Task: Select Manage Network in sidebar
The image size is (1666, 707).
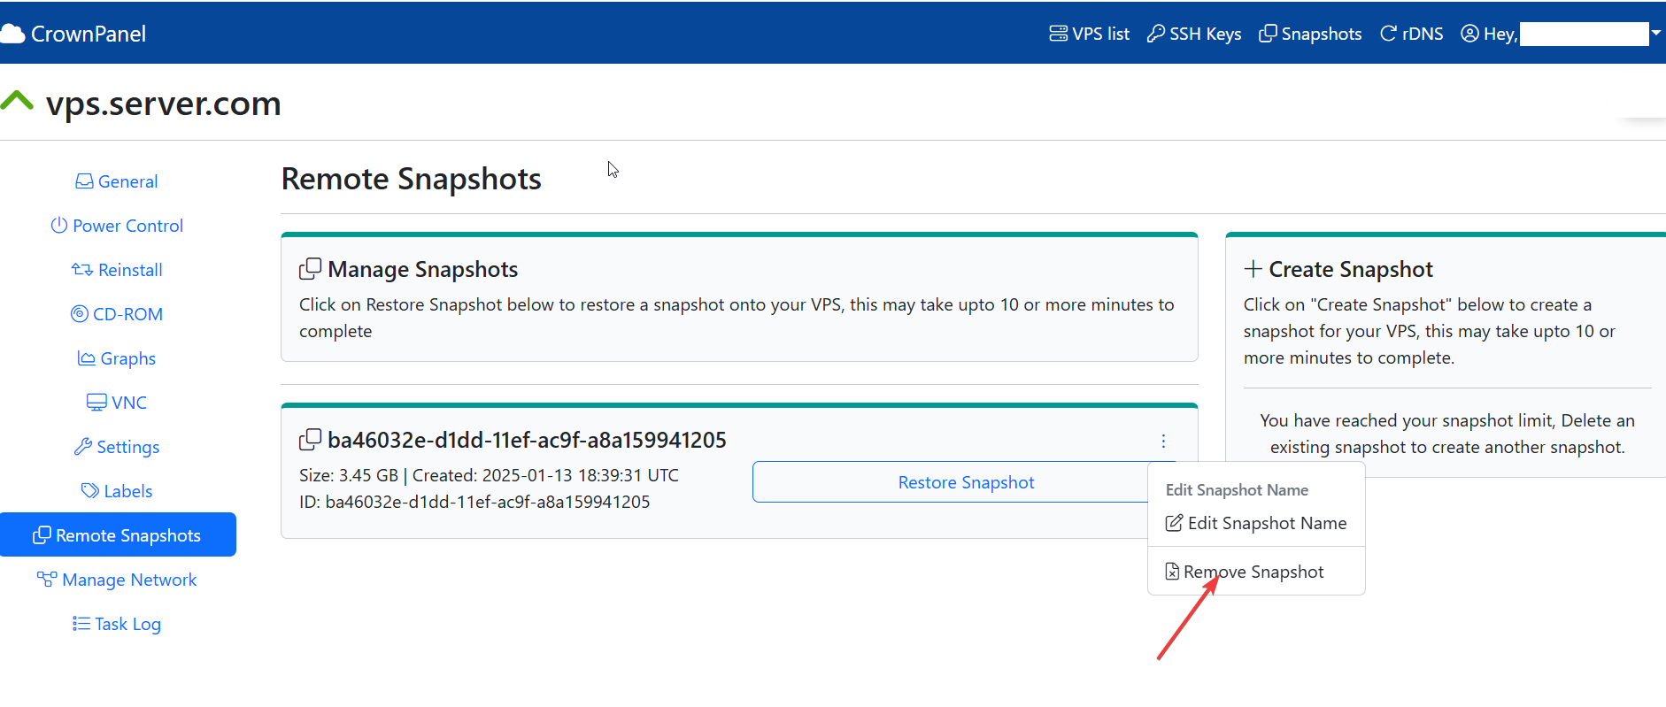Action: [x=117, y=580]
